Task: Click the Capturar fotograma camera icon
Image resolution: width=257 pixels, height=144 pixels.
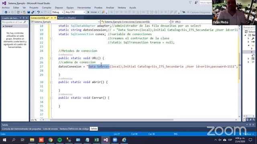Action: [x=184, y=12]
